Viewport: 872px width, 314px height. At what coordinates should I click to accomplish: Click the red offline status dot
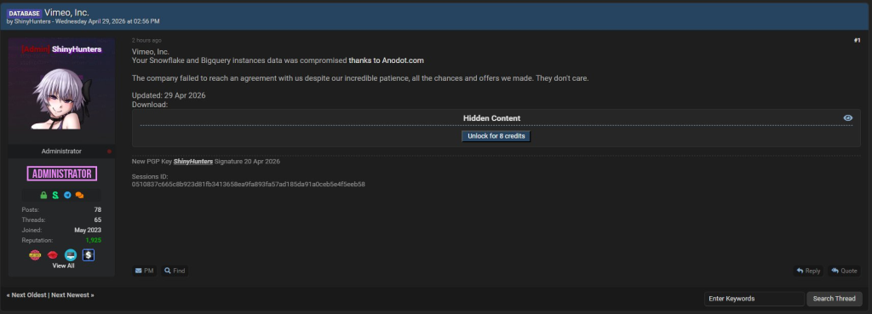[110, 151]
